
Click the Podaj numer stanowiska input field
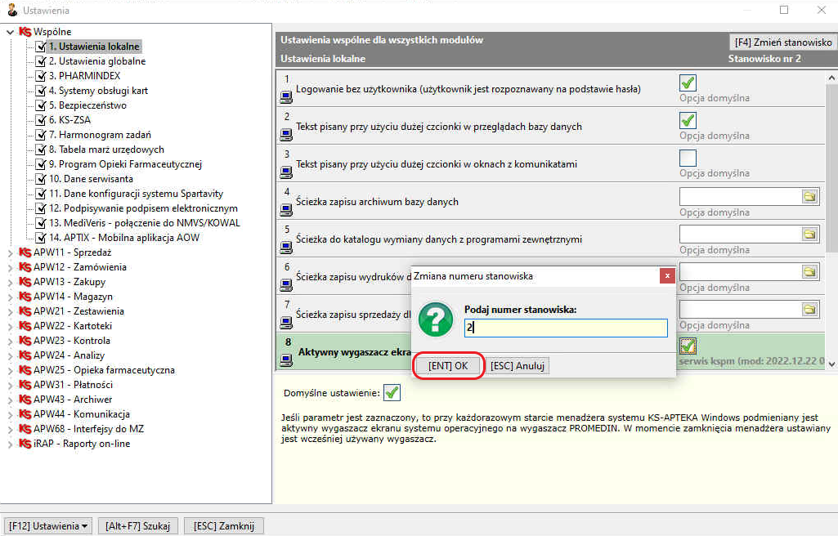[566, 328]
